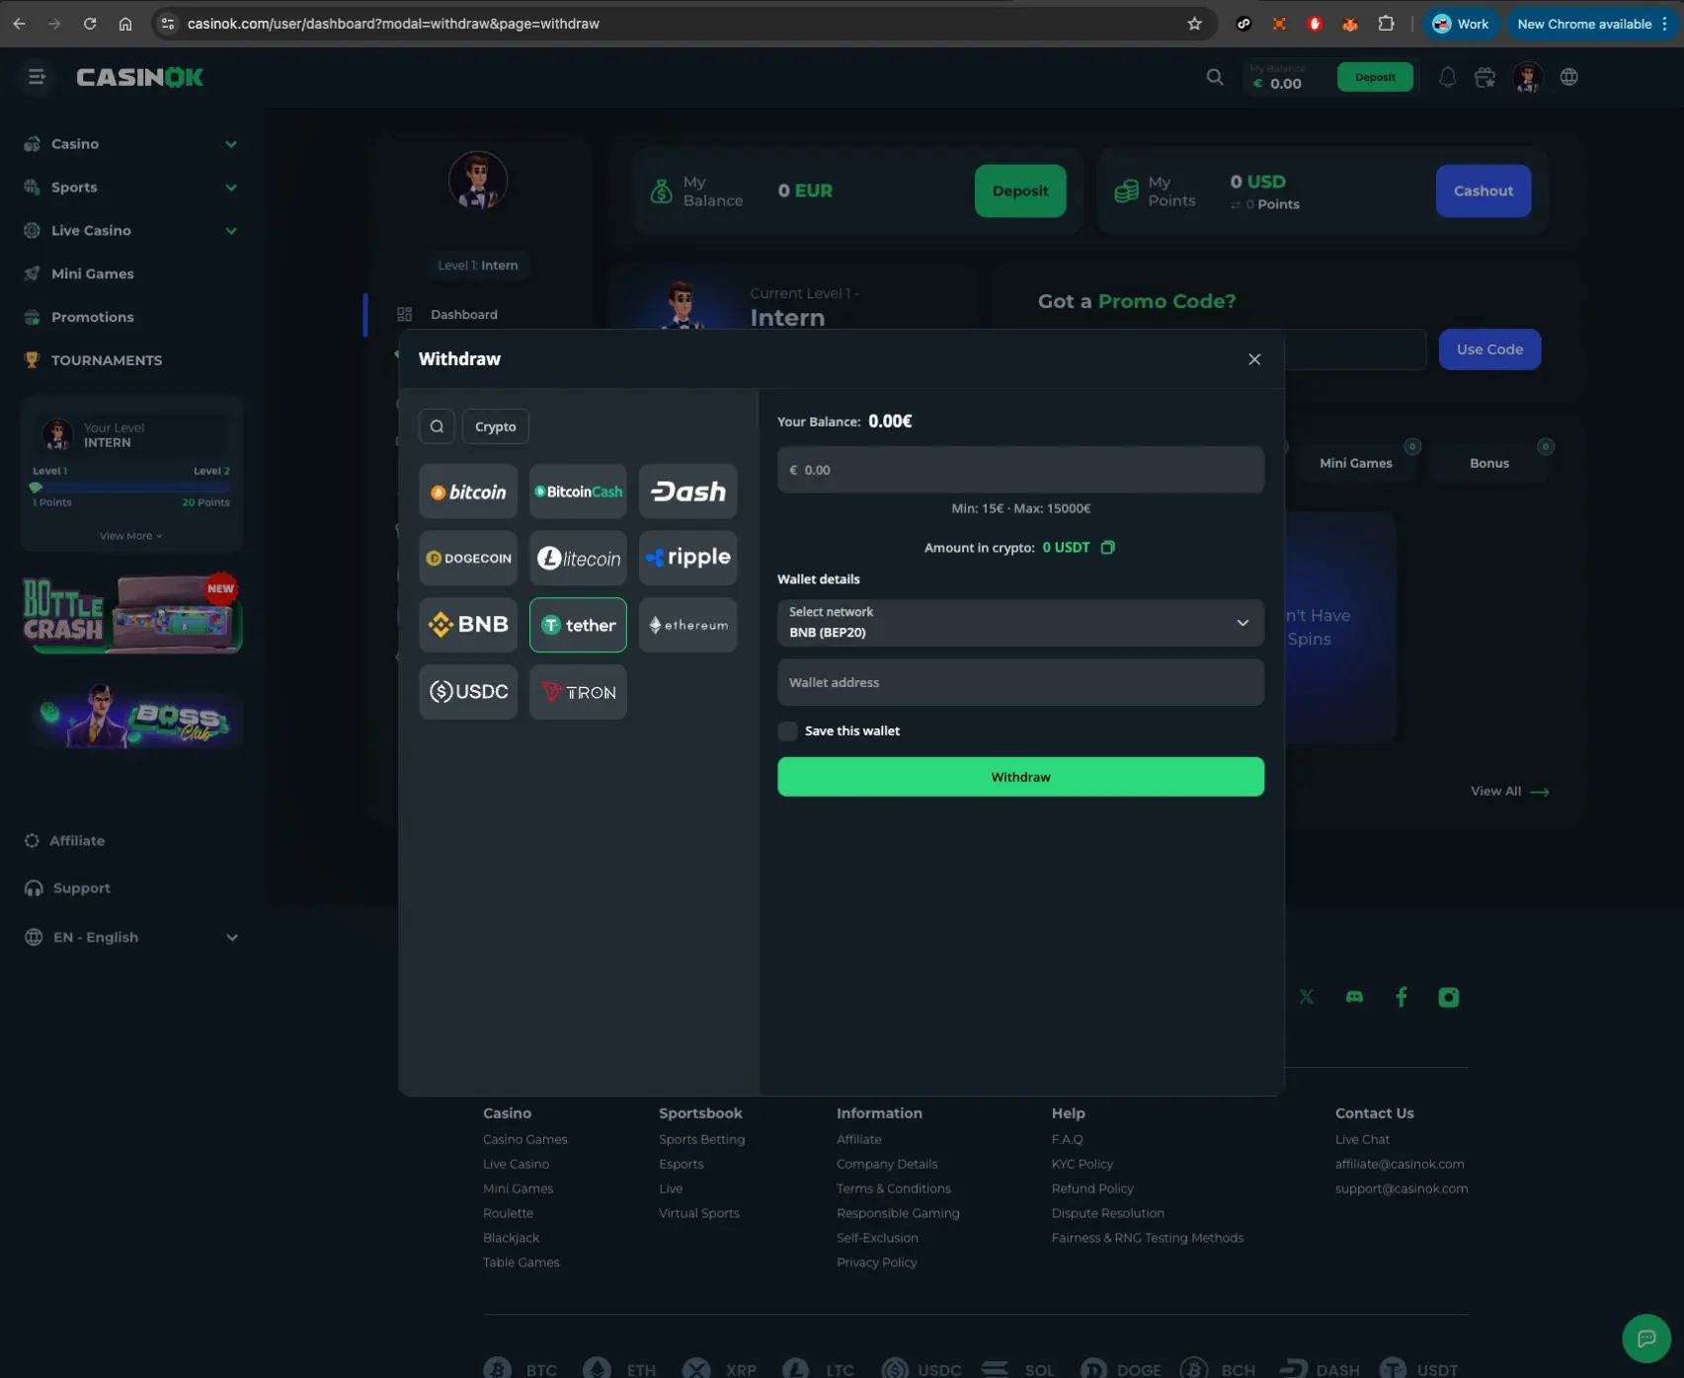
Task: Click the green Withdraw button
Action: tap(1020, 777)
